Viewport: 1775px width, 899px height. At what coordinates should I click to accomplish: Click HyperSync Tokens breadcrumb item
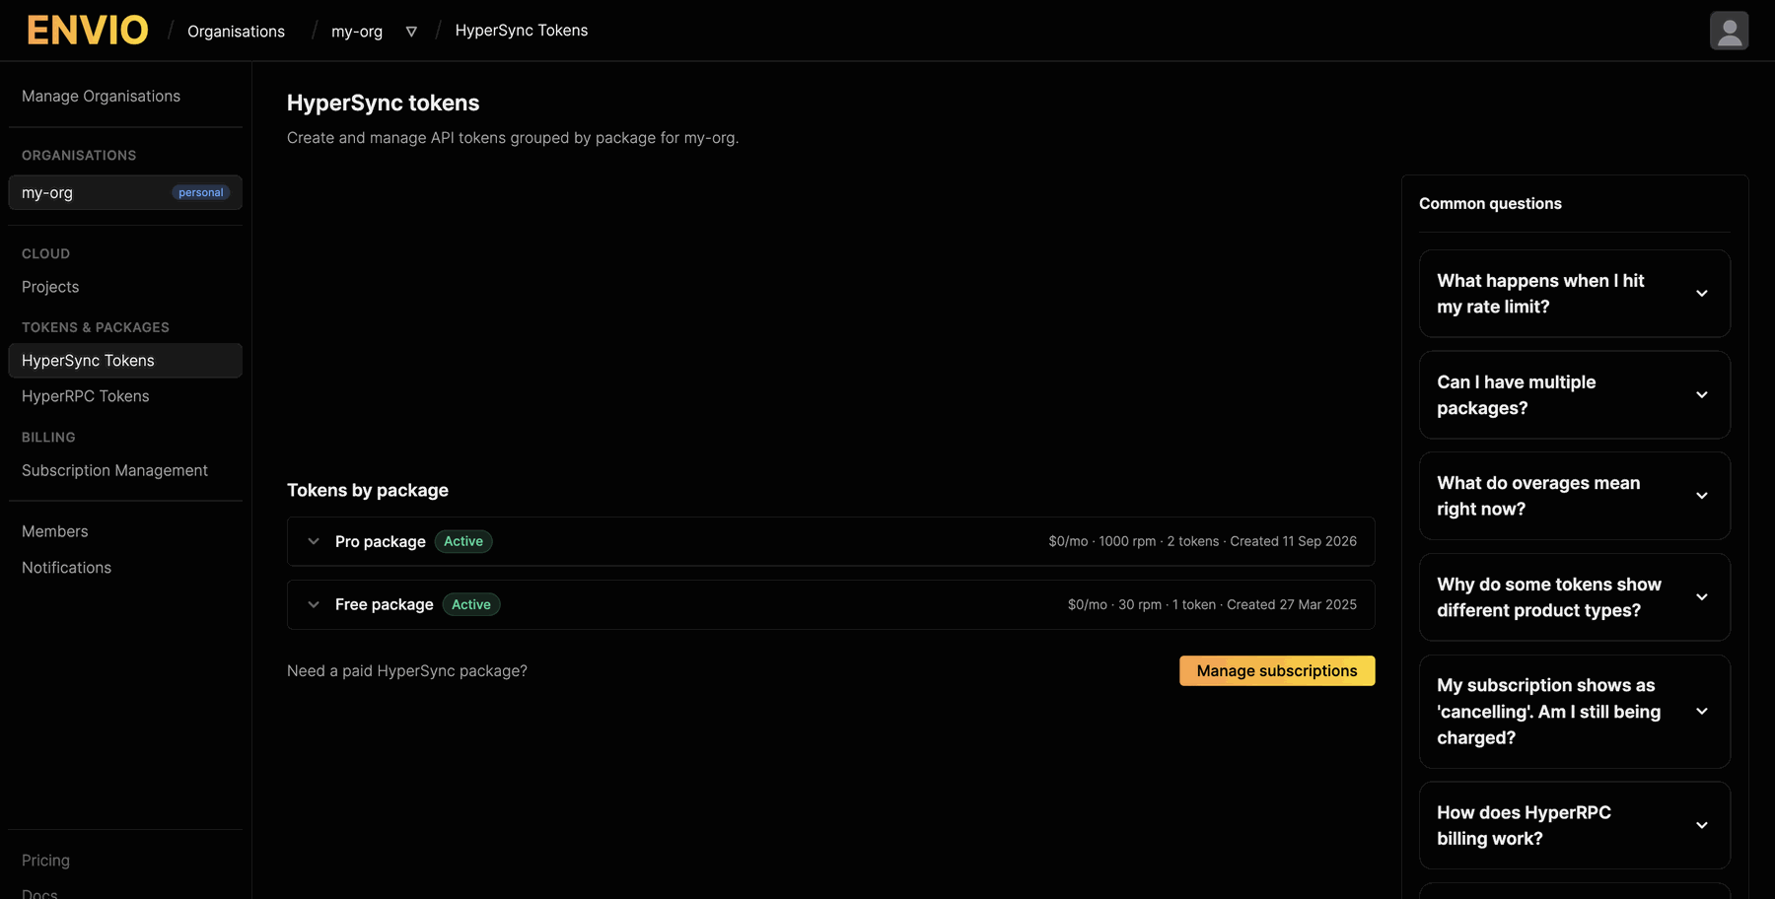(522, 31)
